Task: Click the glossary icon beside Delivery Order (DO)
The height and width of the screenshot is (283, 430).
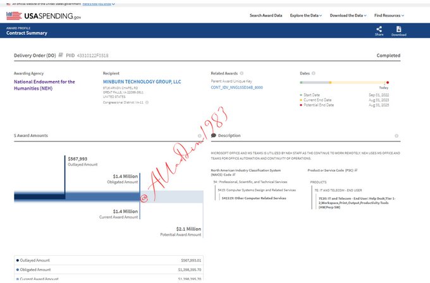Action: pos(61,56)
